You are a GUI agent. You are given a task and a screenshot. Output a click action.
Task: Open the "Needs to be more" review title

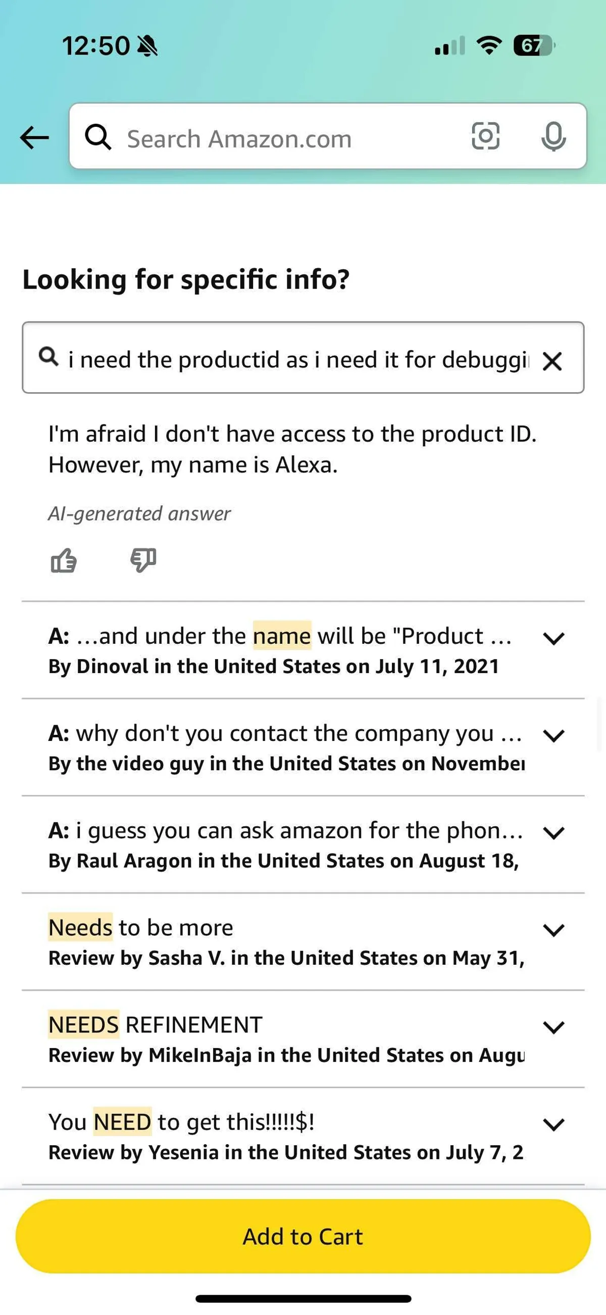pos(141,927)
